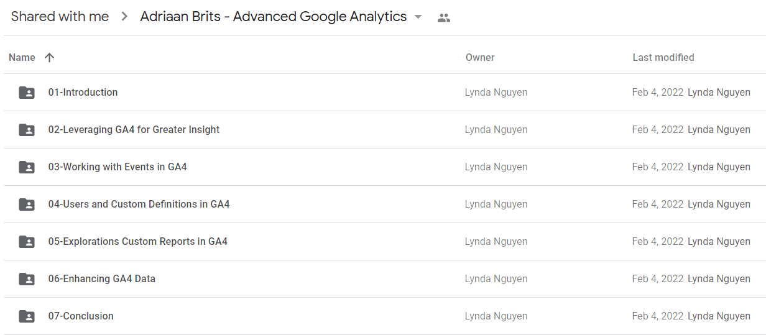Click owner Lynda Nguyen in 01-Introduction row
The width and height of the screenshot is (766, 335).
point(496,92)
